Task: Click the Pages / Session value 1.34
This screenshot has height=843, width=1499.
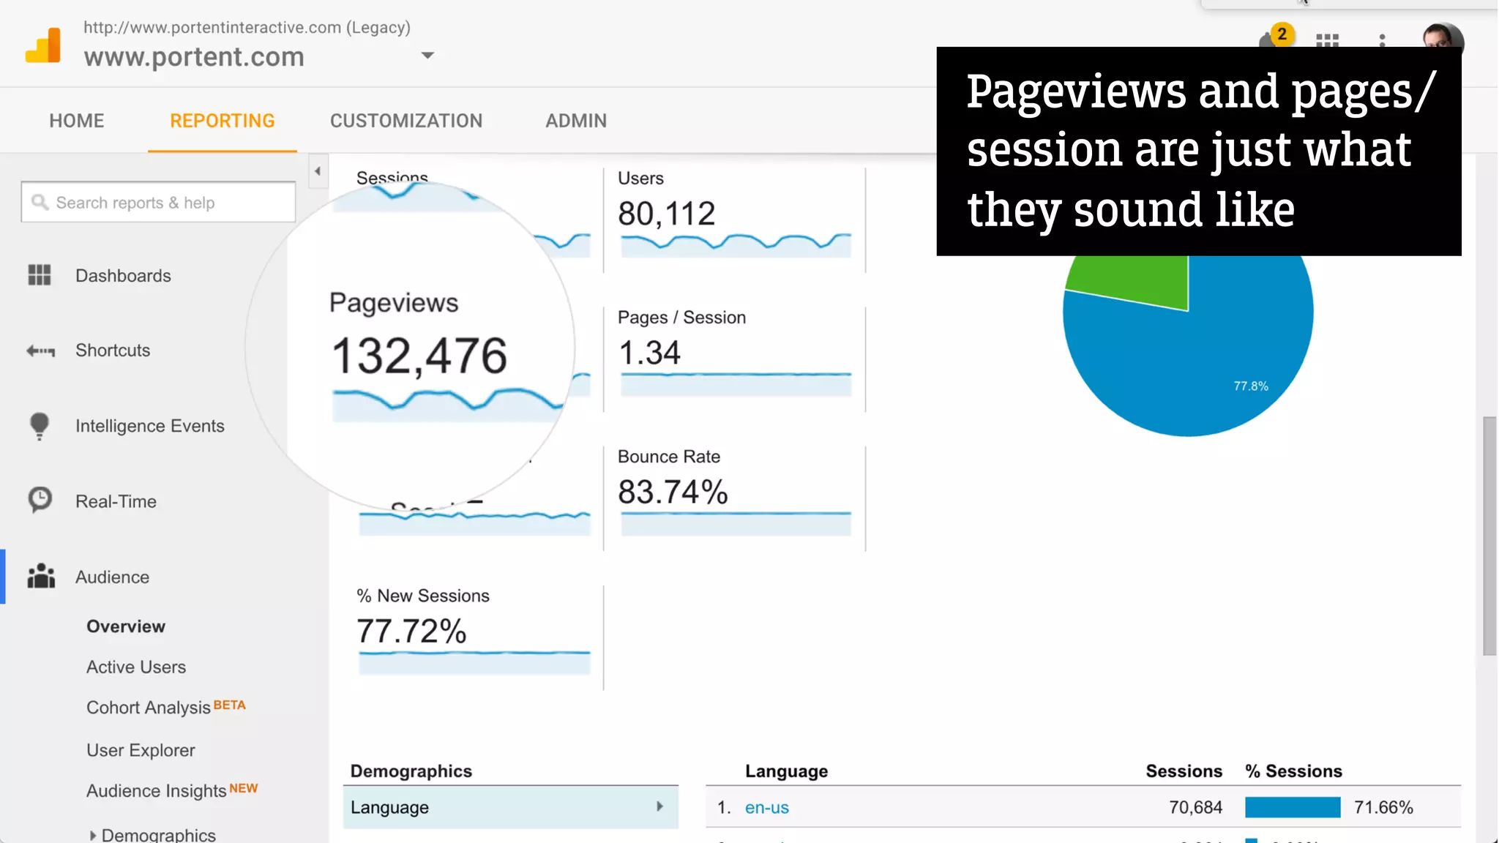Action: (x=649, y=353)
